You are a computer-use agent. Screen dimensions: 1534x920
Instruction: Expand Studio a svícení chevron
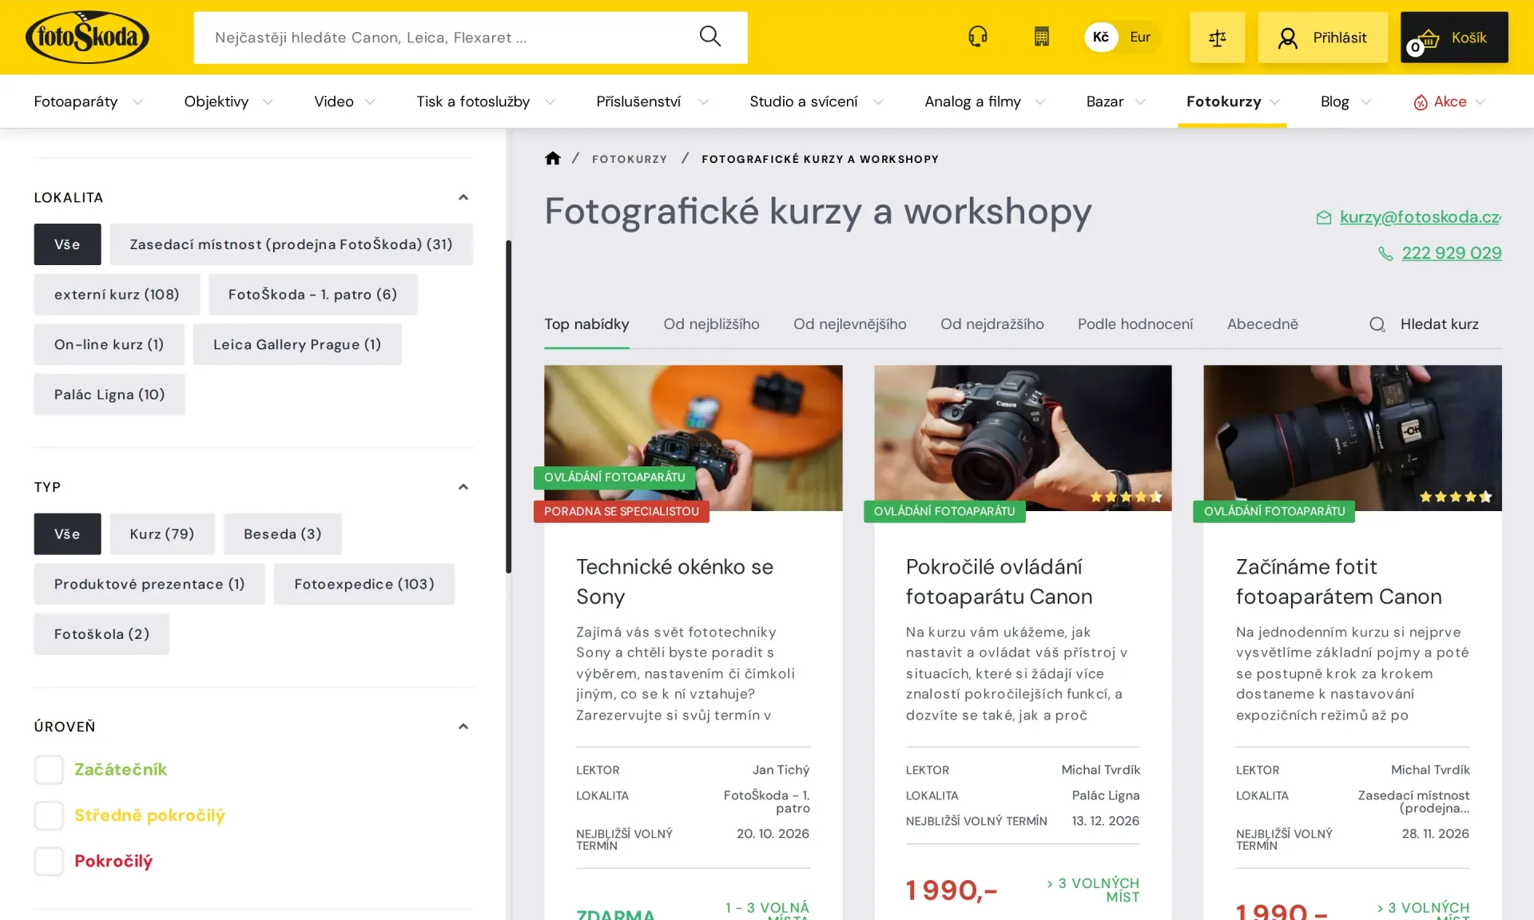(x=878, y=102)
